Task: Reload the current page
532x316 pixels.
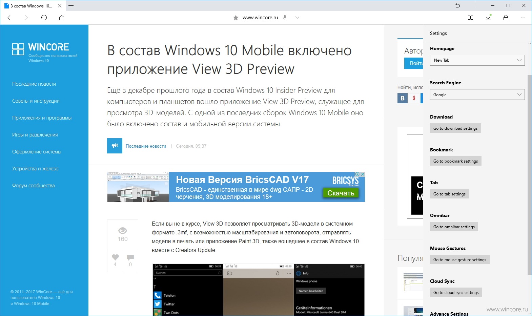Action: point(44,18)
